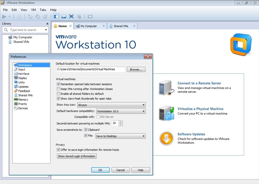Click the Manage Snapshots toolbar icon

point(45,16)
